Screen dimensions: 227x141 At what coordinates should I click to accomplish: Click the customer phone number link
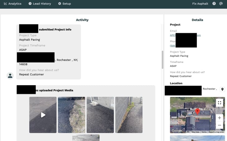click(172, 46)
